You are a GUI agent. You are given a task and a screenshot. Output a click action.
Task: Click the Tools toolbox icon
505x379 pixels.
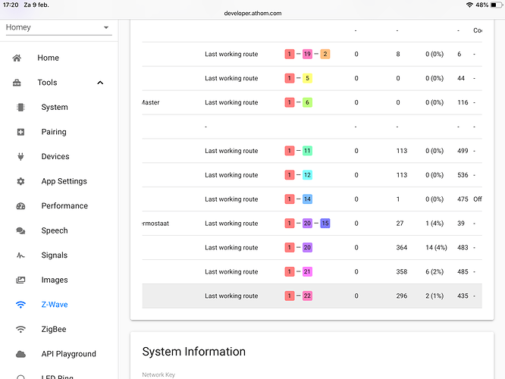17,83
